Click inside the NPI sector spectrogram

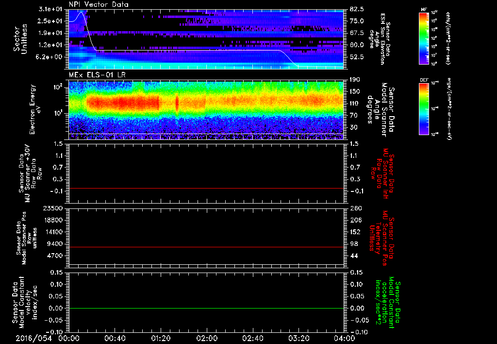pos(206,39)
